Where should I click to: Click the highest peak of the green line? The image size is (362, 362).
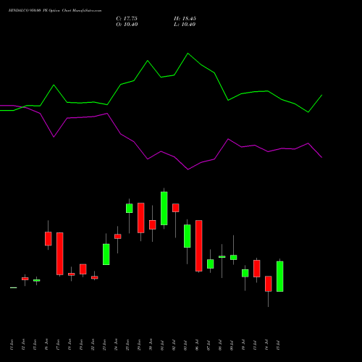188,54
